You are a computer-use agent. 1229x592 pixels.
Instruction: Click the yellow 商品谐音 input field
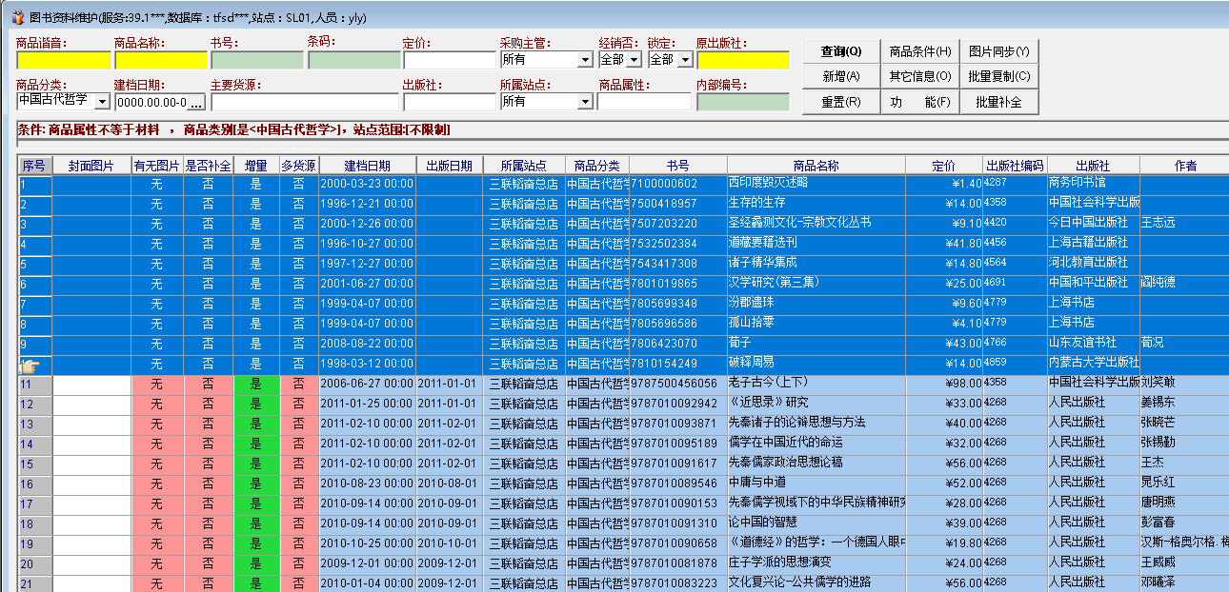pyautogui.click(x=63, y=60)
